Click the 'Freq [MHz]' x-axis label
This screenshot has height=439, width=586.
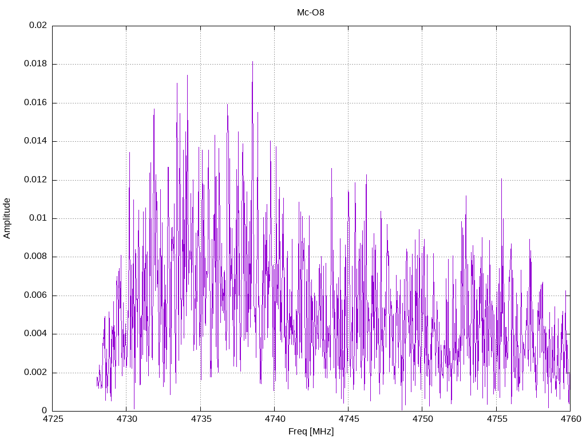(x=311, y=431)
